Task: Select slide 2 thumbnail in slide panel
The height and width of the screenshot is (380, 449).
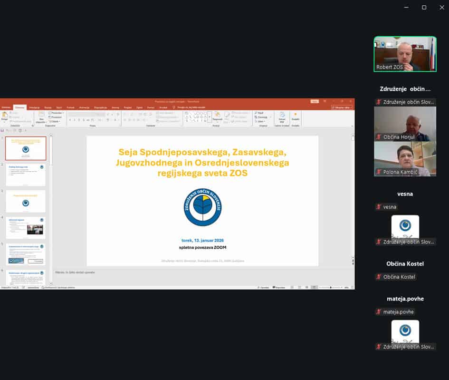Action: 26,175
